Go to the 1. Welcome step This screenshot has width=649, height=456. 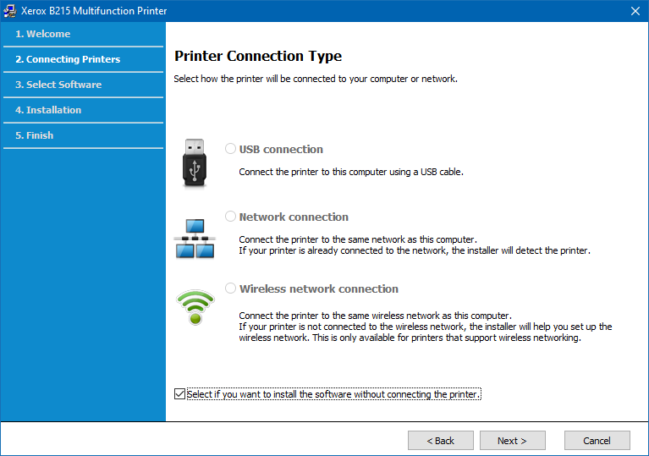[x=83, y=34]
